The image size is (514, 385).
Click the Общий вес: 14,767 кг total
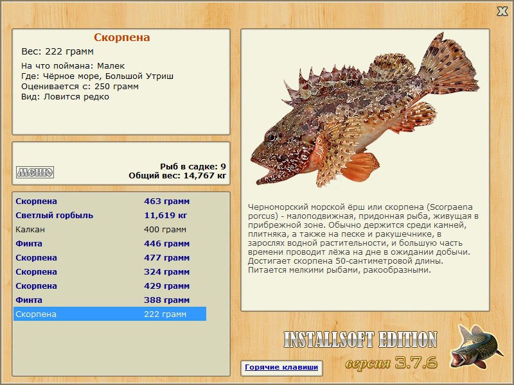[x=177, y=176]
